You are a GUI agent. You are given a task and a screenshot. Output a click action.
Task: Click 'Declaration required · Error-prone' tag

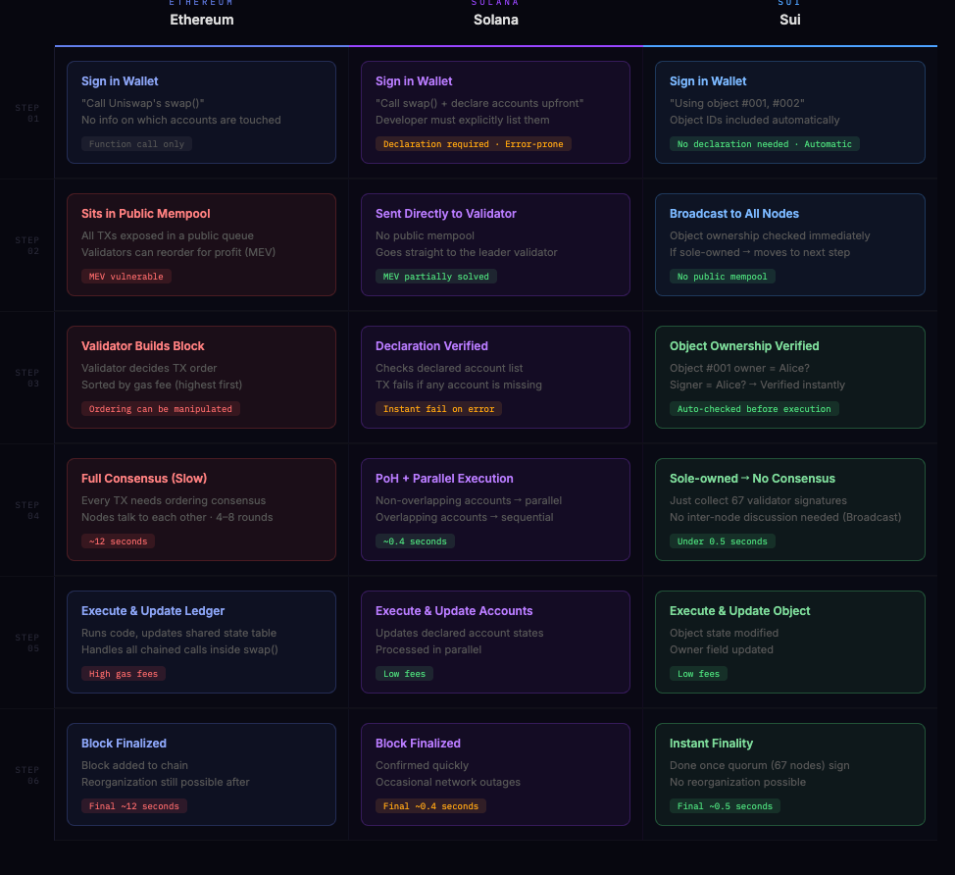(x=474, y=144)
